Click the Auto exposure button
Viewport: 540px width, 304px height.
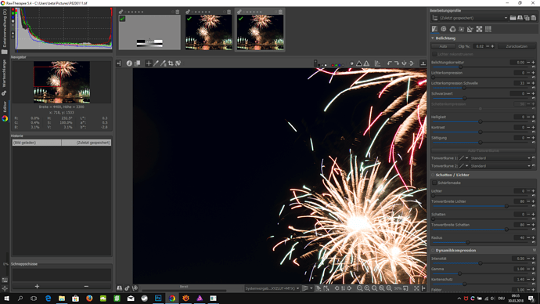(443, 46)
